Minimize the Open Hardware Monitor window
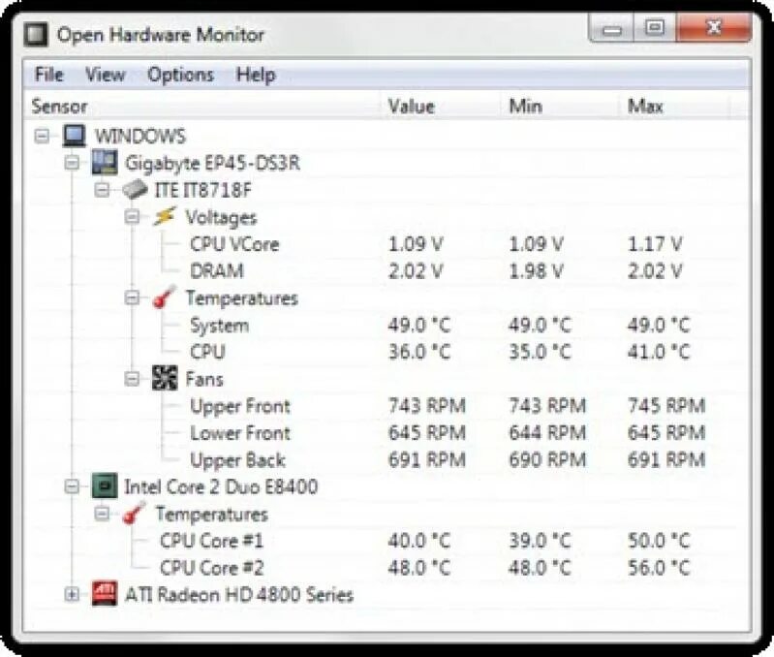This screenshot has width=774, height=657. click(x=612, y=30)
